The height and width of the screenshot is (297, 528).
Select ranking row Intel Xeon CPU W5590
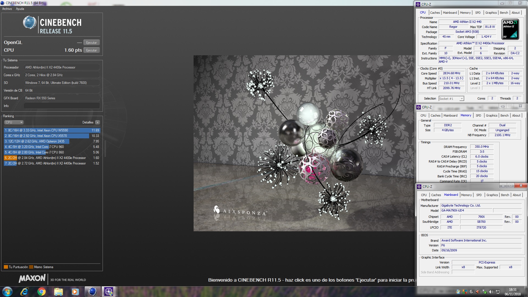tap(52, 130)
